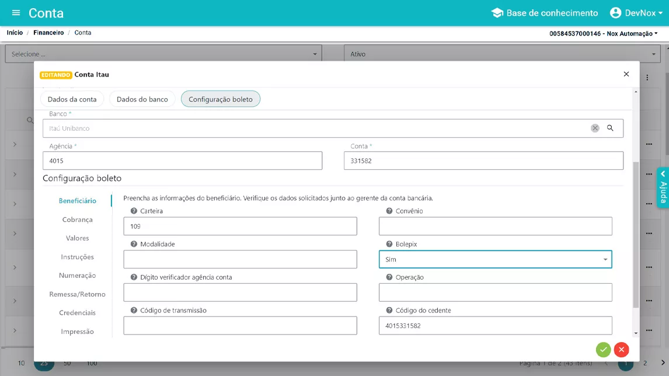
Task: Open Instruções side tab
Action: [77, 257]
